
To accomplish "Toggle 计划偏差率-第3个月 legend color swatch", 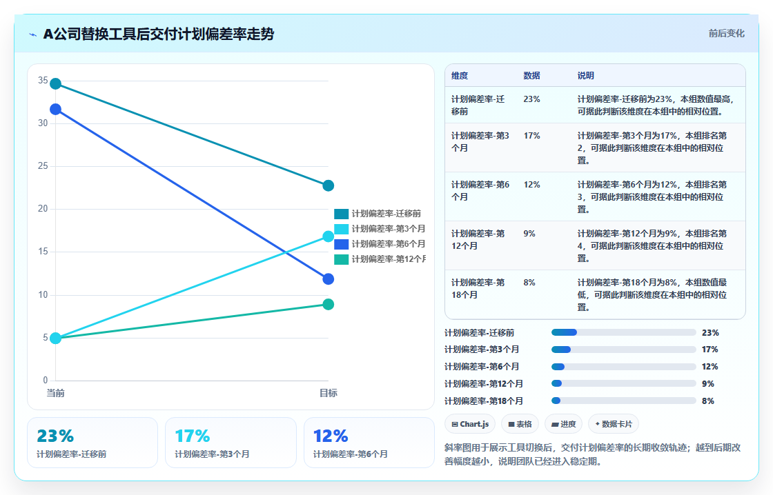I will click(x=341, y=229).
